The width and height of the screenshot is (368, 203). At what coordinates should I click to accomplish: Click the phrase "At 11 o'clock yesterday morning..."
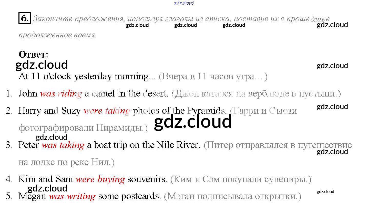[x=87, y=77]
